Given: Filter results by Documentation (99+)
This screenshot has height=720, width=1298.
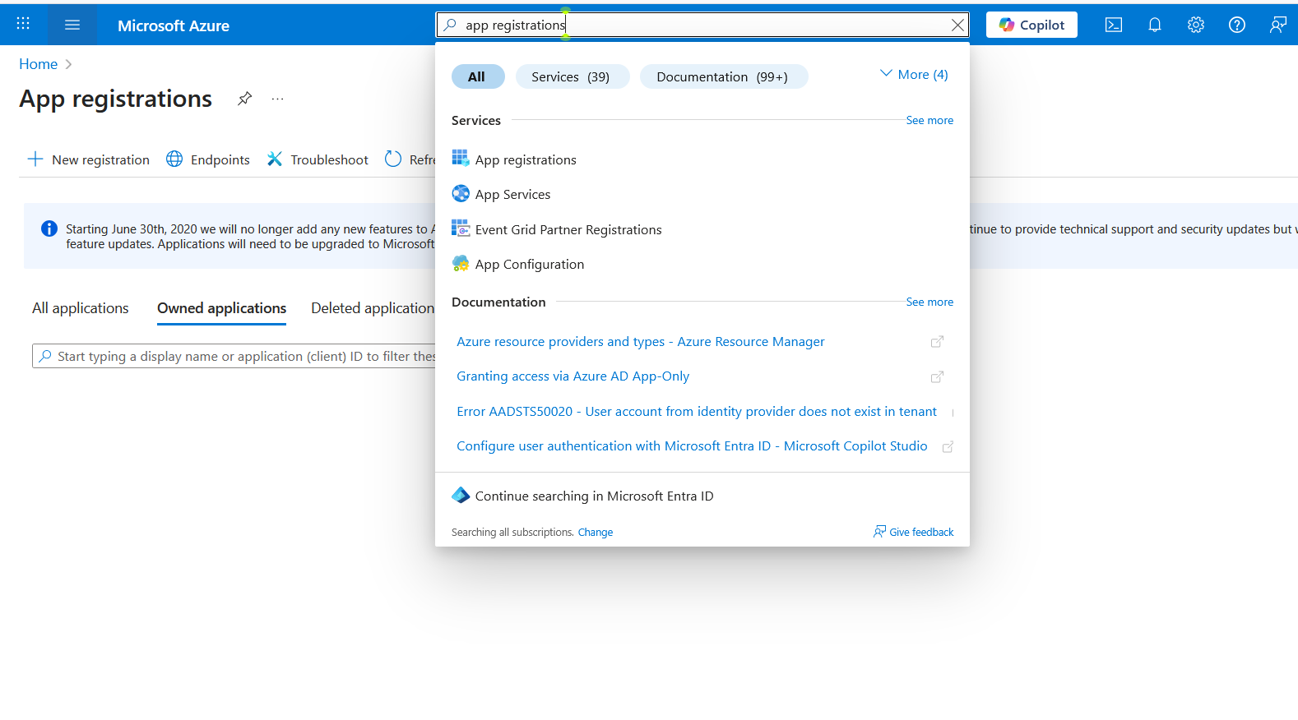Looking at the screenshot, I should 722,76.
